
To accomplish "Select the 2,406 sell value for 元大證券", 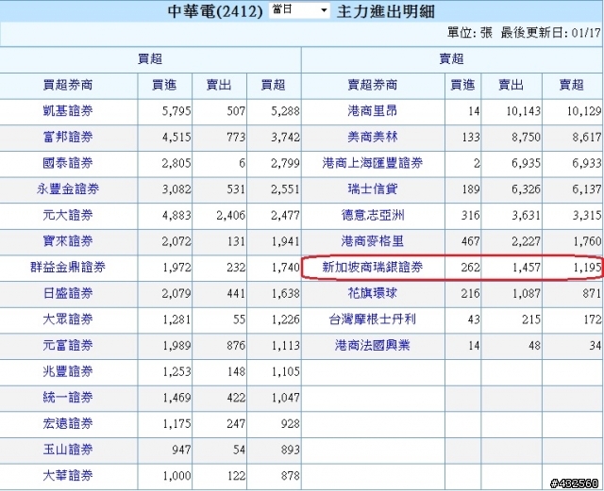I will pyautogui.click(x=230, y=216).
